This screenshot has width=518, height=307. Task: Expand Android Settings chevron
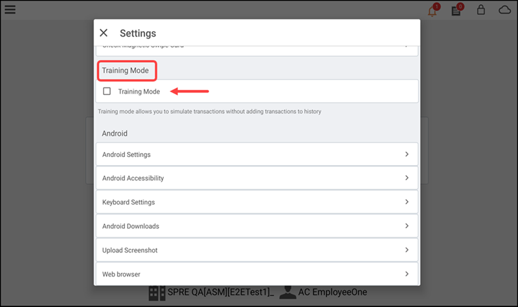pyautogui.click(x=407, y=154)
